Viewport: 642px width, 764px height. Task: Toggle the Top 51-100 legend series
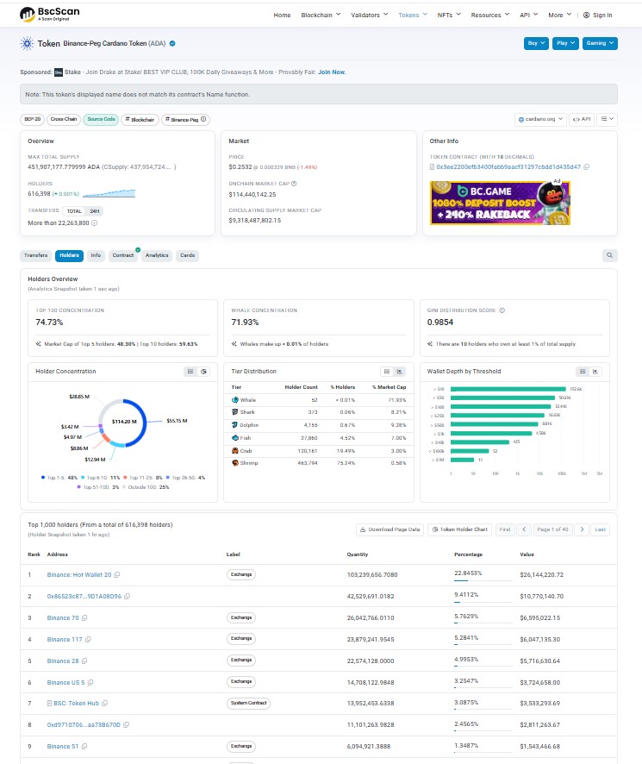(x=98, y=486)
